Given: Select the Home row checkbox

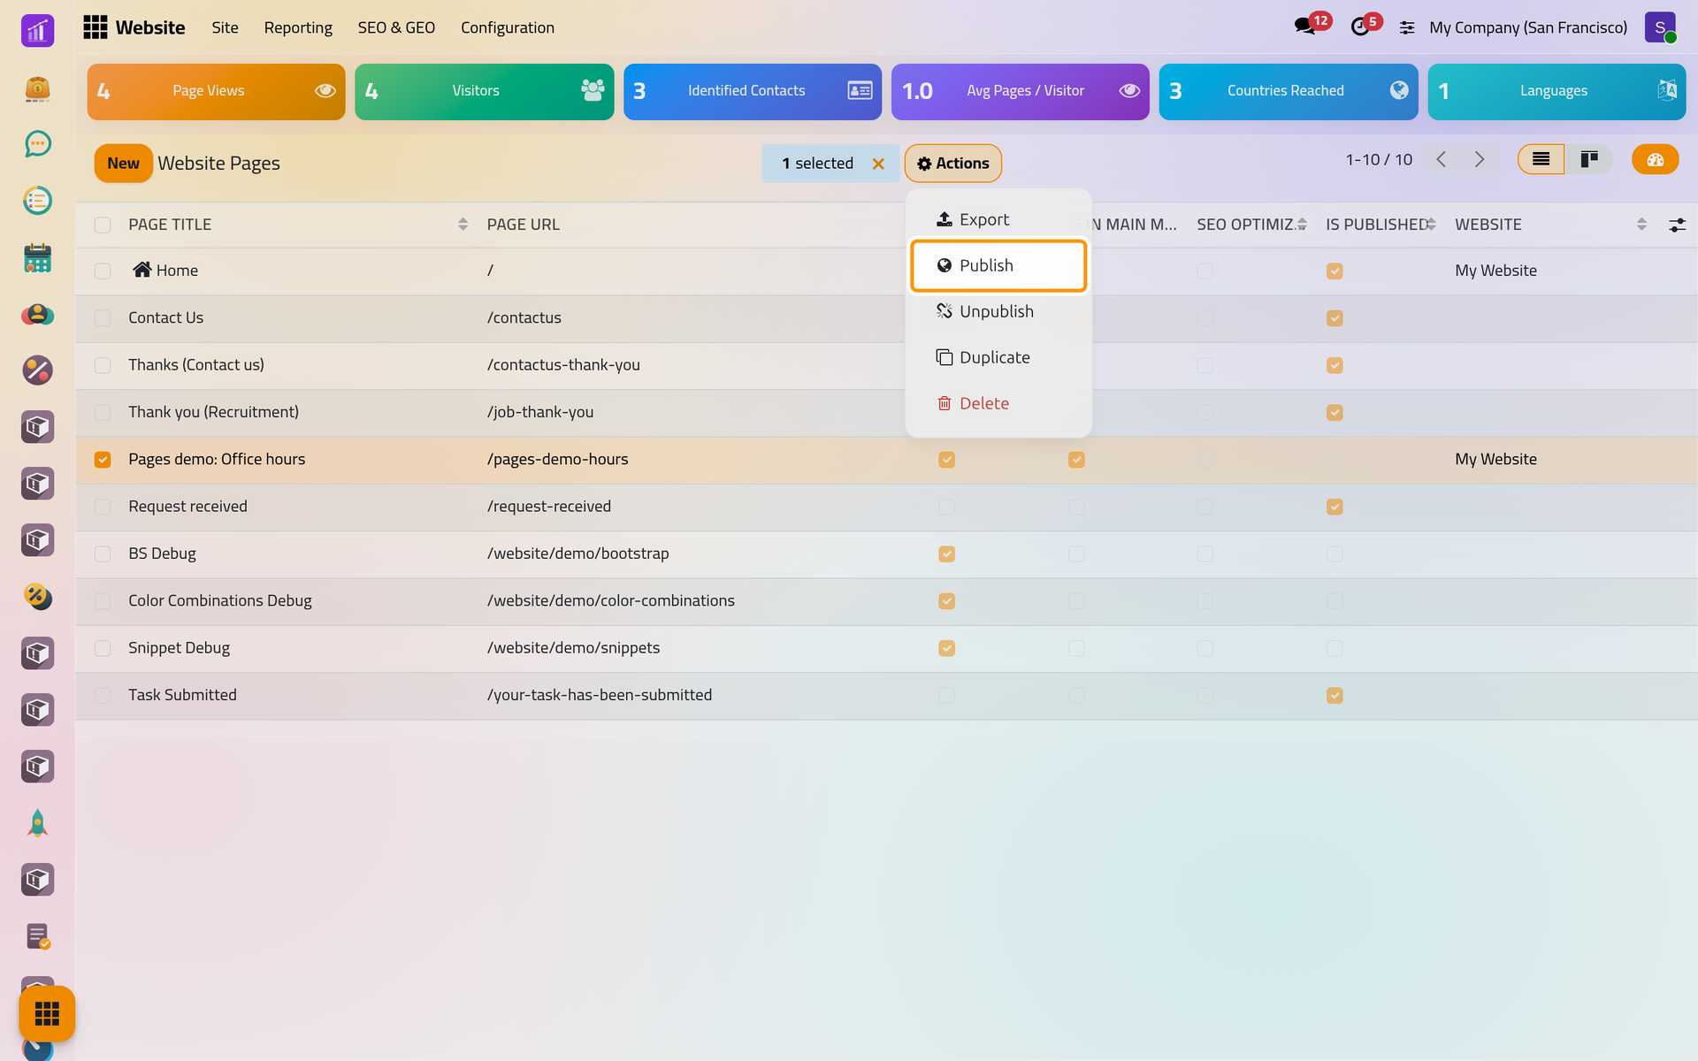Looking at the screenshot, I should (103, 271).
